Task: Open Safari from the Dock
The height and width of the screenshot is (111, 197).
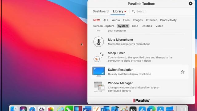Action: pos(32,109)
